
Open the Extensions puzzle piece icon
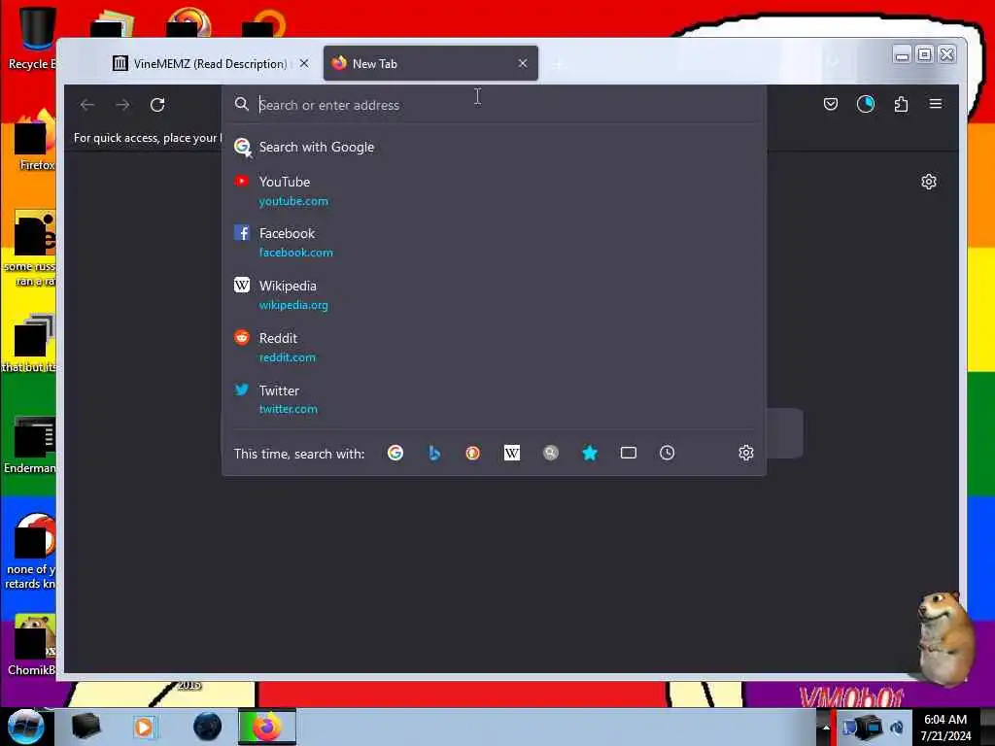point(901,104)
